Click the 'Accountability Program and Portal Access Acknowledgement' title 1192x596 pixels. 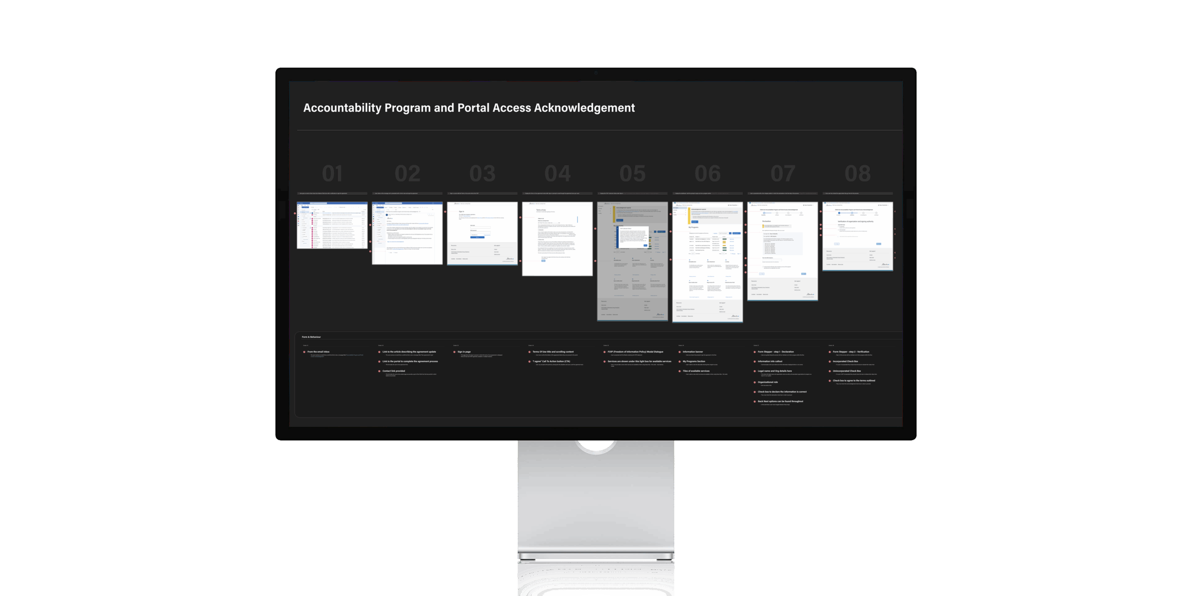pos(469,108)
